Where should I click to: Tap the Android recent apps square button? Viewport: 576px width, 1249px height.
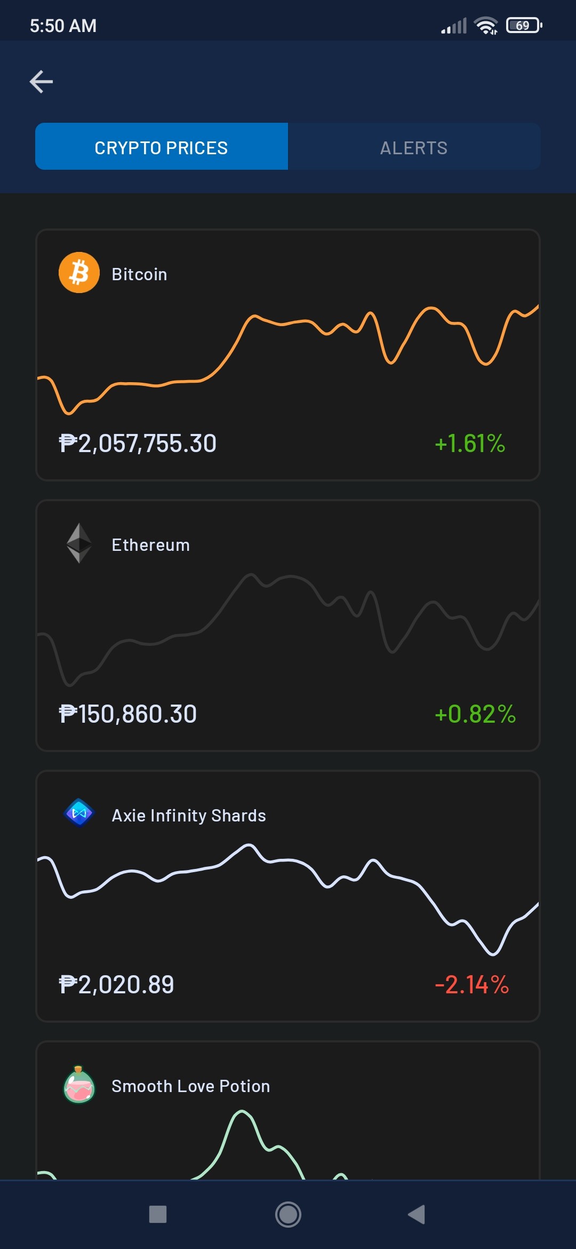pos(158,1214)
